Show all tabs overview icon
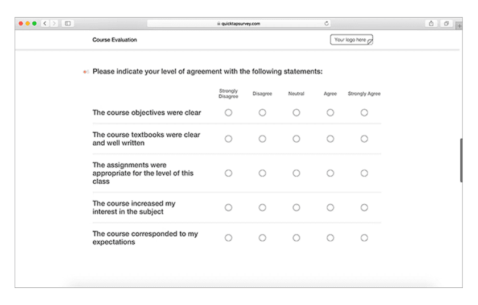 pyautogui.click(x=446, y=23)
